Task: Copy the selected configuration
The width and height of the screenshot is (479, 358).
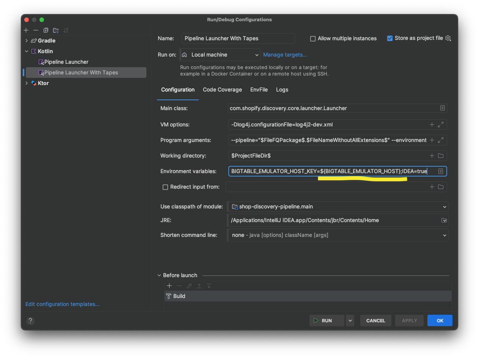Action: click(46, 30)
